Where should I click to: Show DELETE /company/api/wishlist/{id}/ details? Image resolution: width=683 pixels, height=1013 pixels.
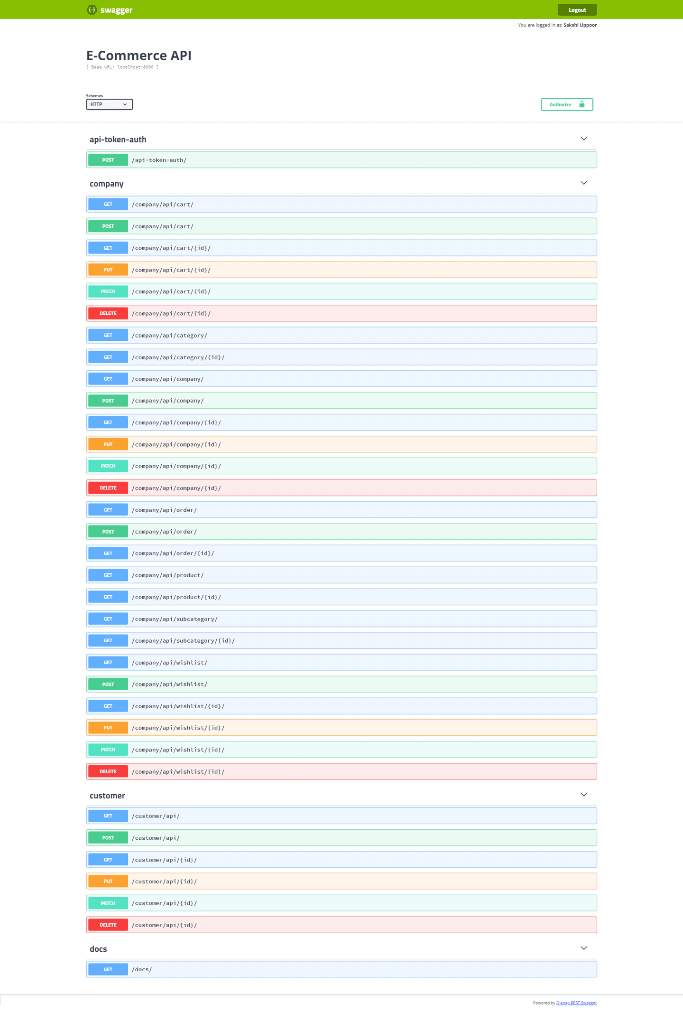[341, 771]
